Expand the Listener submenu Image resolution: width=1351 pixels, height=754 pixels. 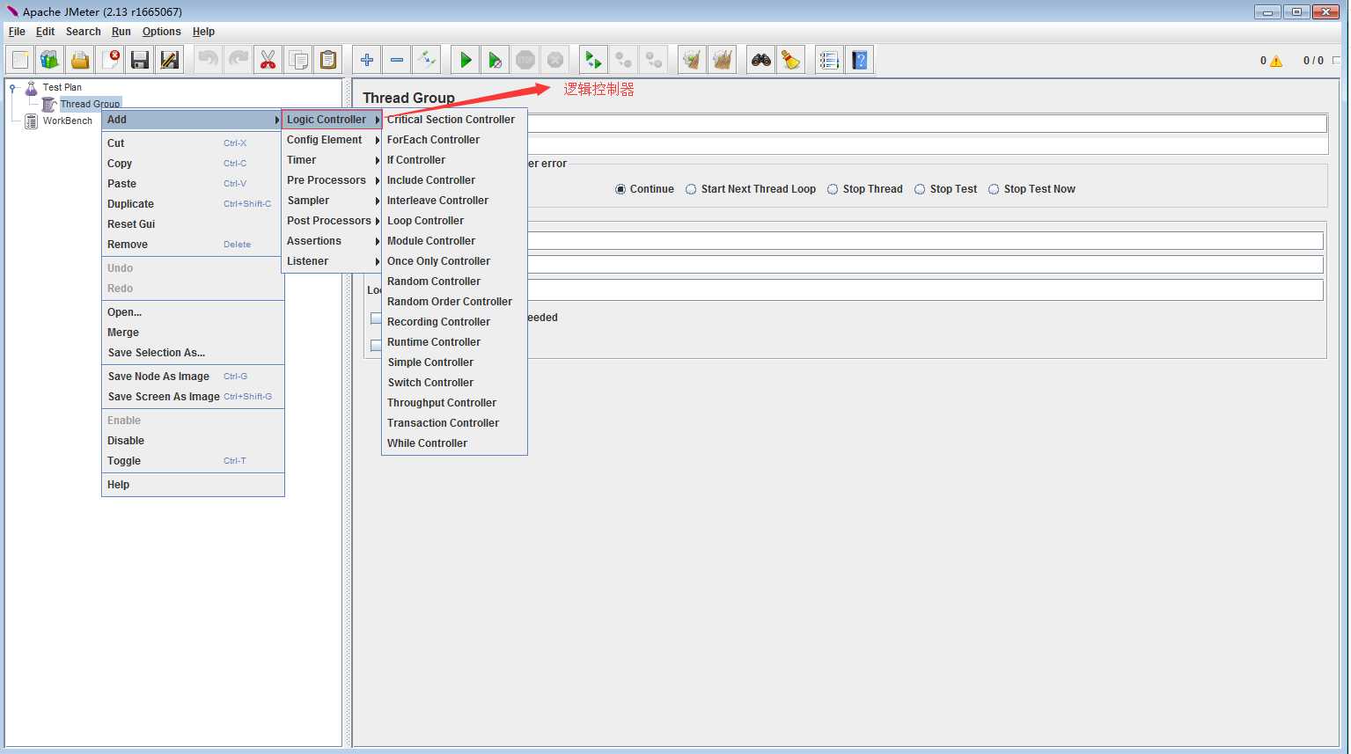(332, 261)
